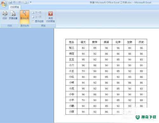This screenshot has width=159, height=123.
Task: Click the 打印 group label in ribbon
Action: tap(10, 26)
